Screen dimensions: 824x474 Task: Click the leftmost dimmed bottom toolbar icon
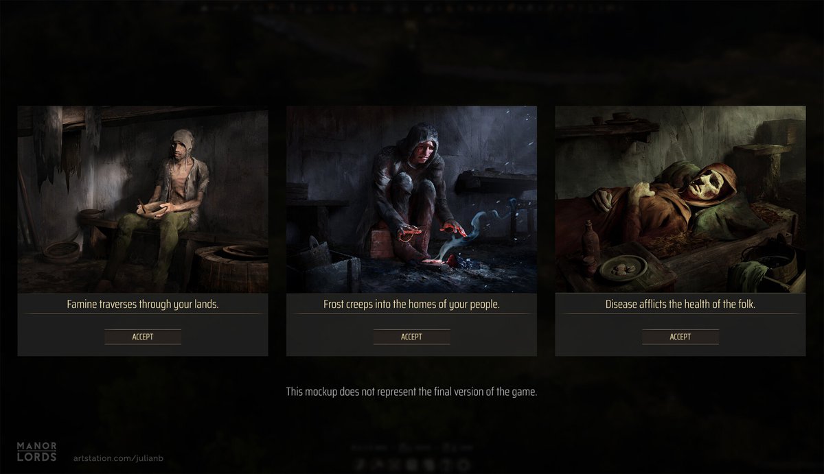[x=359, y=463]
